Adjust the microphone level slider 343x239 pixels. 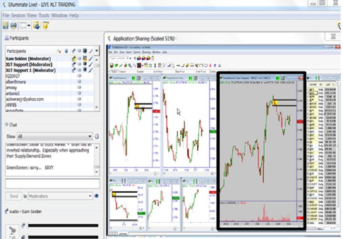(62, 226)
